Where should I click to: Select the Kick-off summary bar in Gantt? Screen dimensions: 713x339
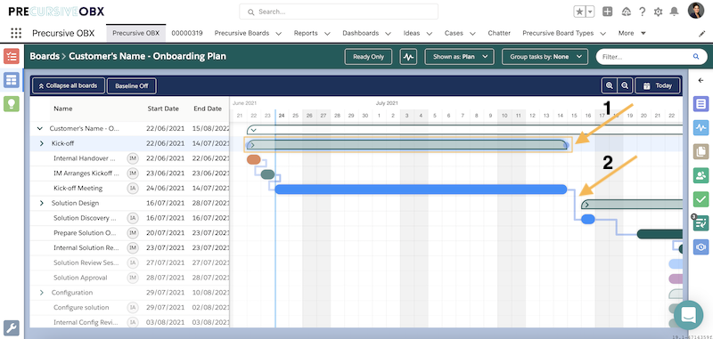pos(407,145)
